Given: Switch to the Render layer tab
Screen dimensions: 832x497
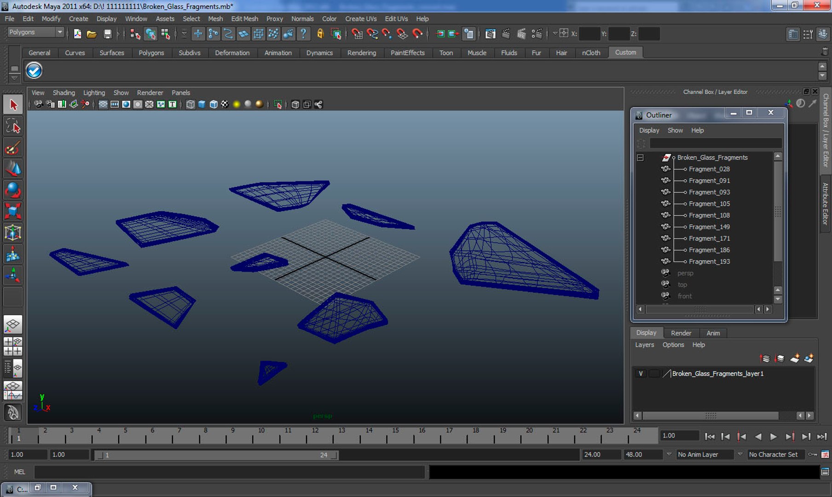Looking at the screenshot, I should coord(681,333).
